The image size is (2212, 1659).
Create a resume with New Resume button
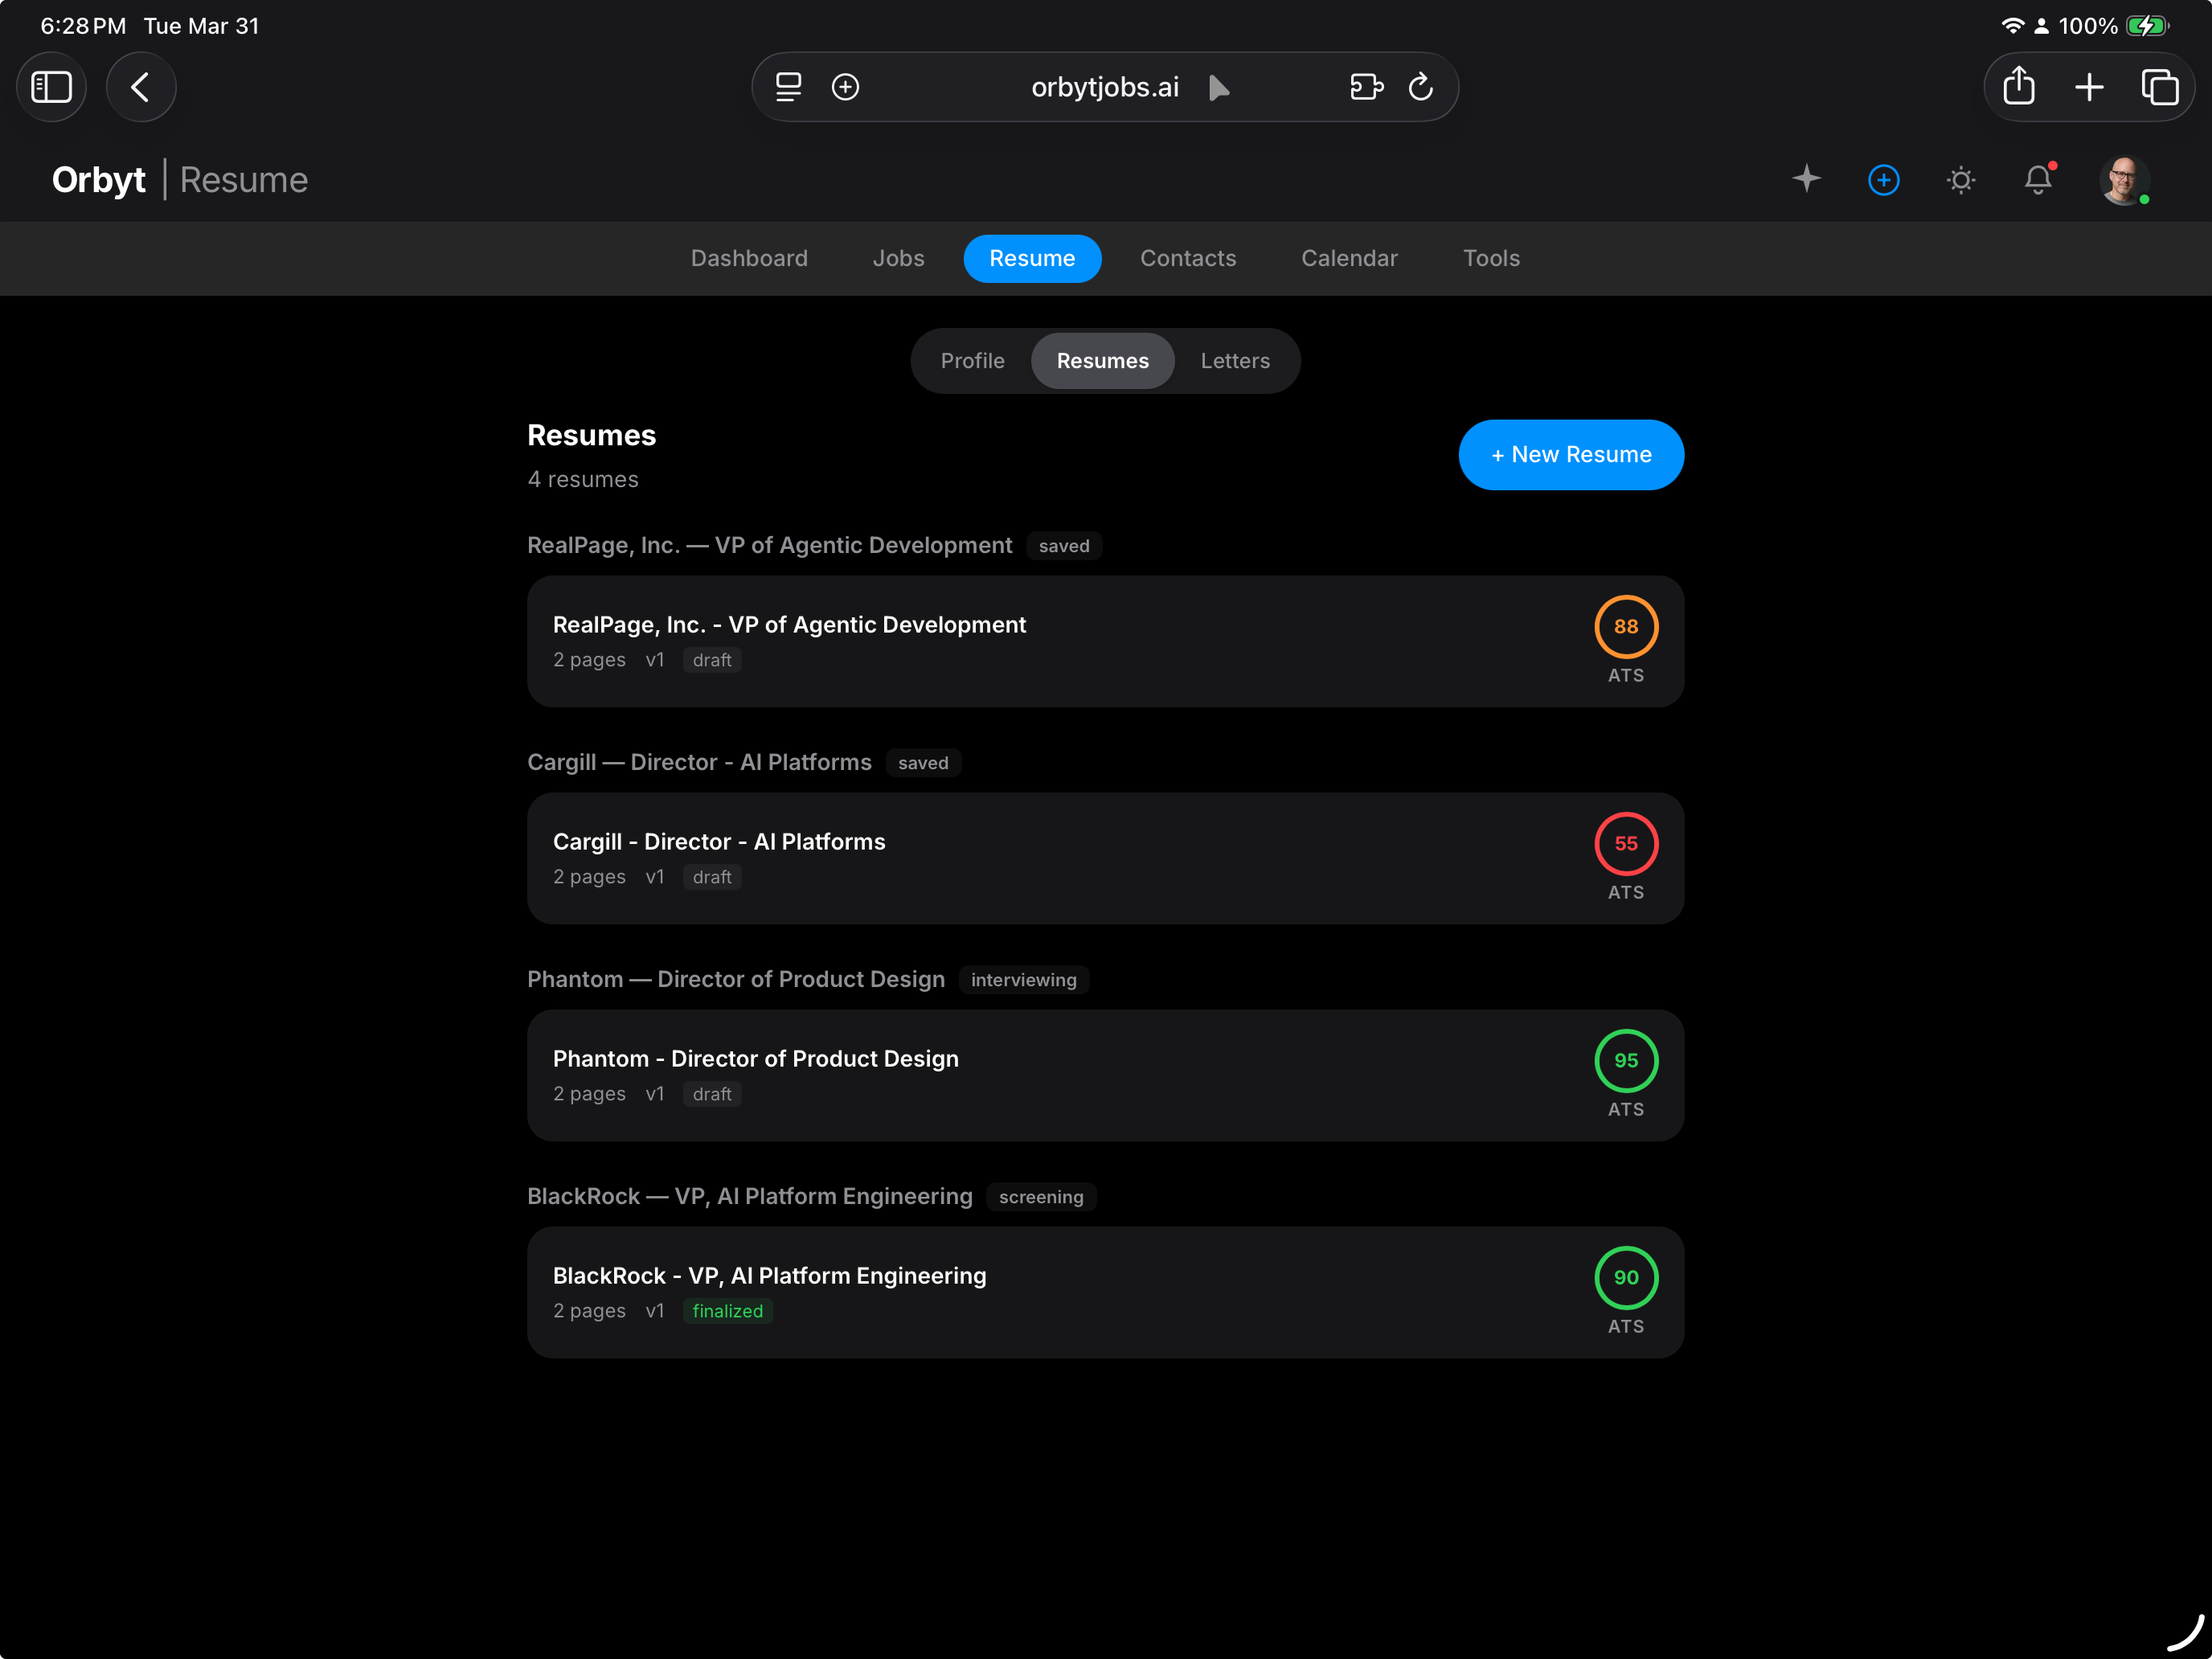point(1570,454)
